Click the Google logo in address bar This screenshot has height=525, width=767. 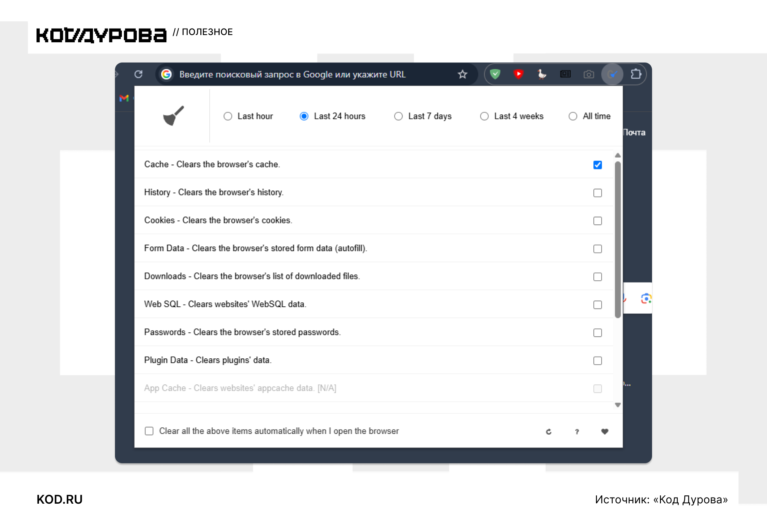(166, 74)
